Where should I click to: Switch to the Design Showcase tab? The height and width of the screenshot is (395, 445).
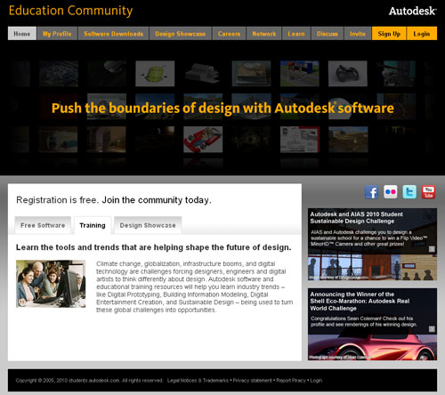click(x=148, y=225)
